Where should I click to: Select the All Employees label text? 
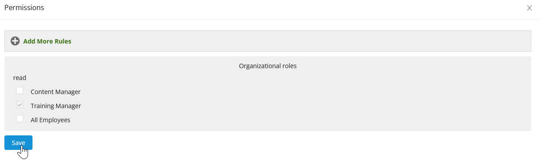(x=50, y=120)
